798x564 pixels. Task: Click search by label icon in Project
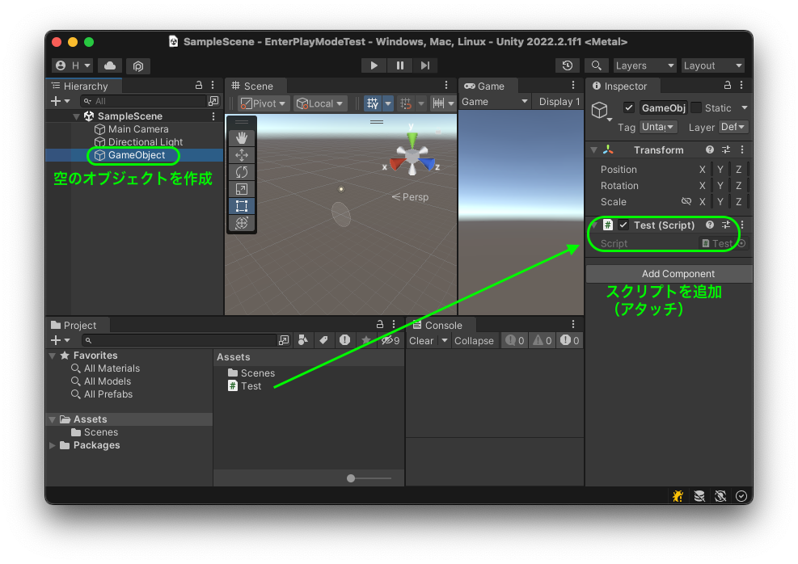323,340
